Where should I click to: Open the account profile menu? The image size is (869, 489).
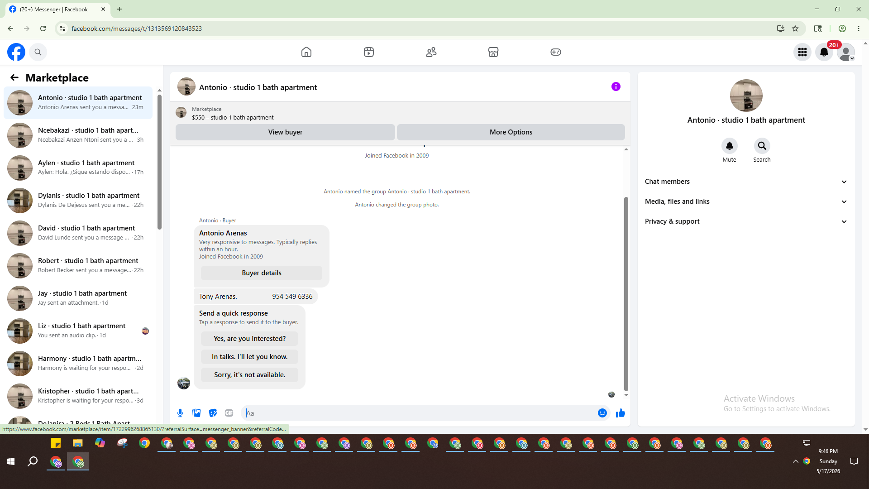click(846, 52)
